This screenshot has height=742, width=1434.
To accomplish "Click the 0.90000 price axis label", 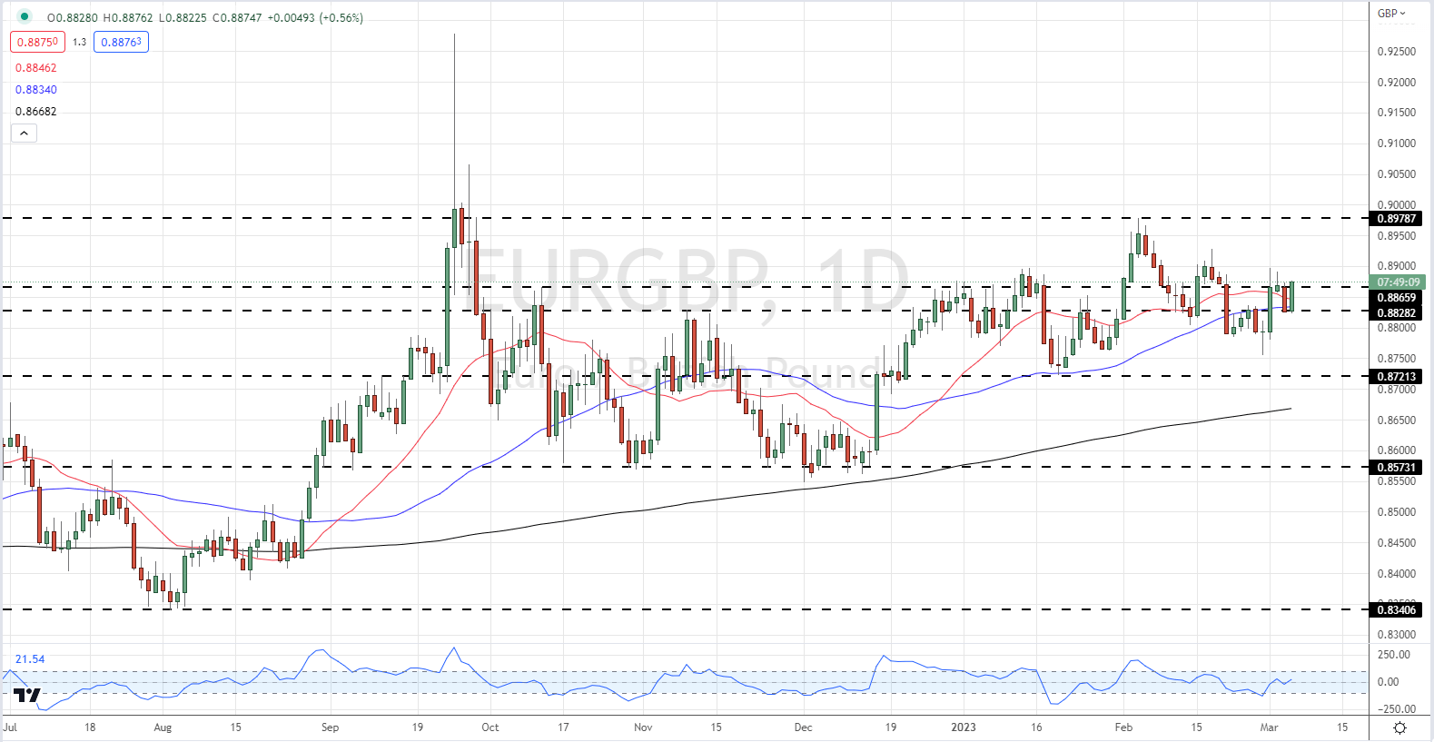I will (x=1397, y=205).
